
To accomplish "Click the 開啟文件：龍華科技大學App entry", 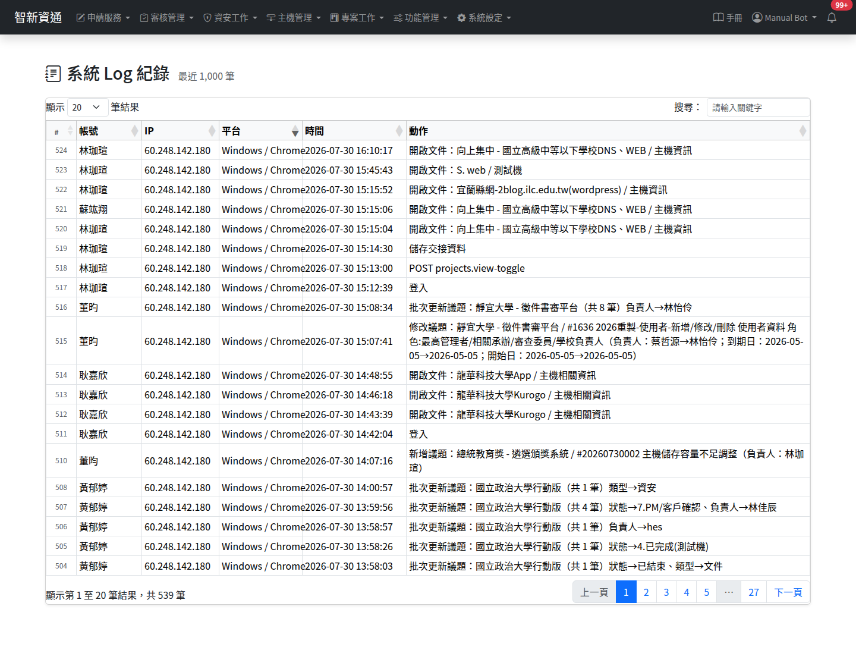I will point(502,375).
